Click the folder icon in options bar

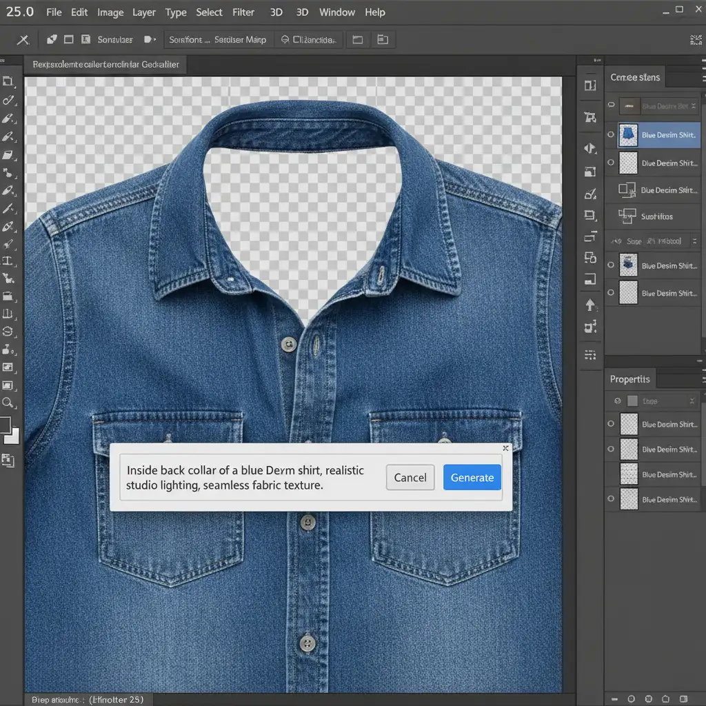click(x=357, y=40)
